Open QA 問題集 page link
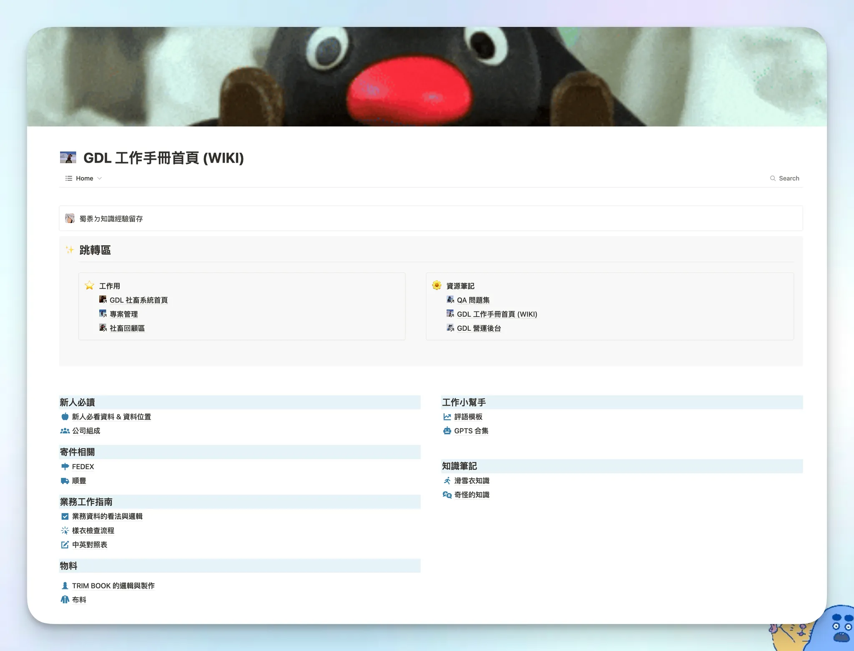The width and height of the screenshot is (854, 651). click(473, 300)
